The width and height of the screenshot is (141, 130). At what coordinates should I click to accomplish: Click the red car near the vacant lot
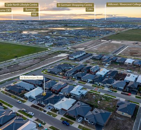point(130,94)
